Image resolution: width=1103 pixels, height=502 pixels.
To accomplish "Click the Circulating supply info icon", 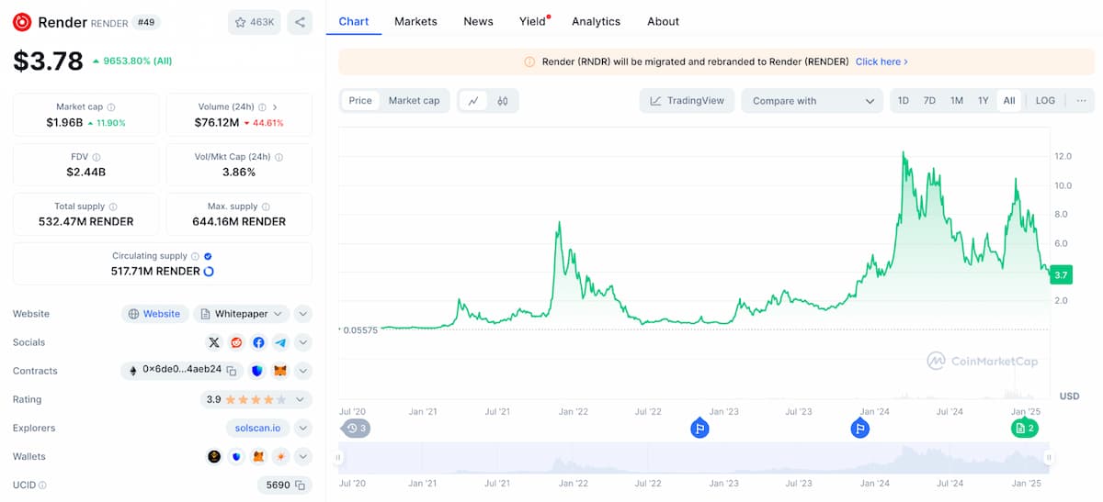I will click(x=195, y=256).
